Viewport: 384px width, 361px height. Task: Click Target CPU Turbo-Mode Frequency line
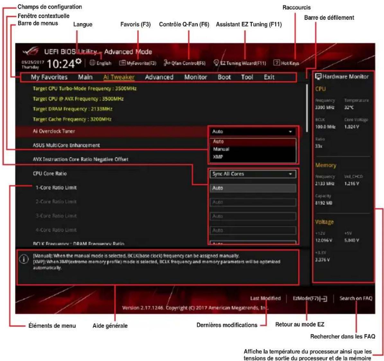(x=85, y=89)
